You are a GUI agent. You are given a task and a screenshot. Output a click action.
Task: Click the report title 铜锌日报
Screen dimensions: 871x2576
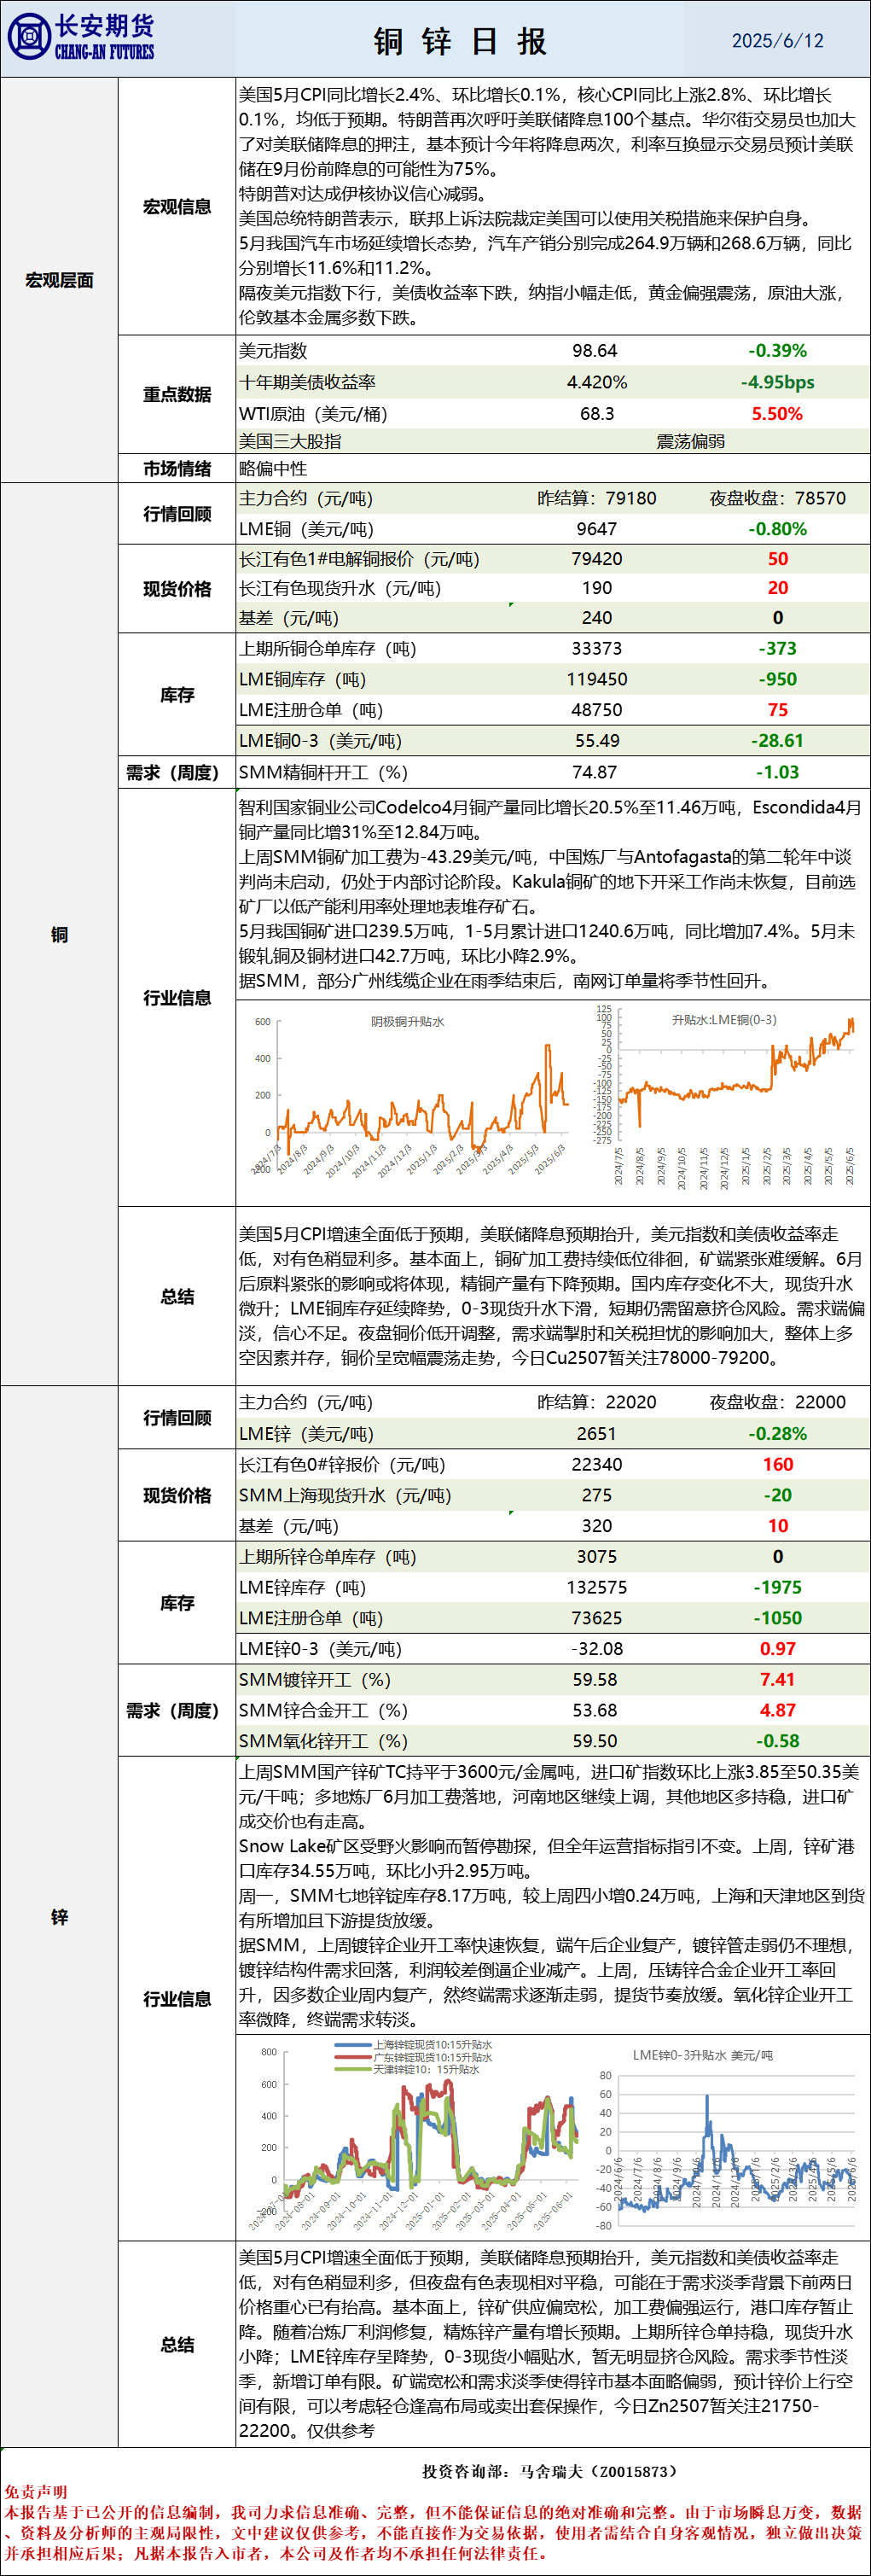[x=460, y=41]
